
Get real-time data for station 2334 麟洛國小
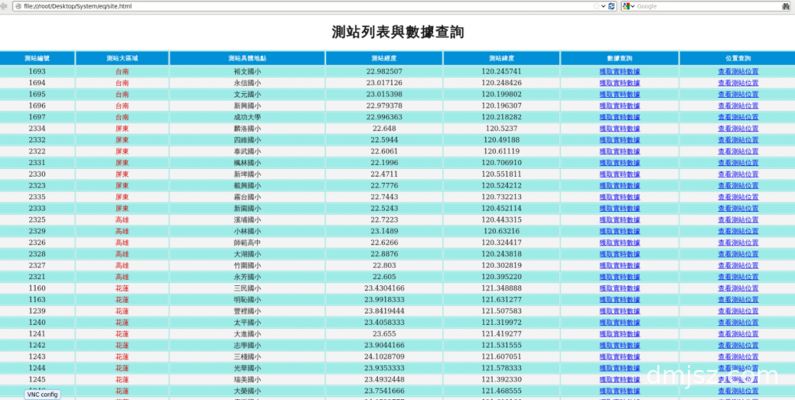620,129
